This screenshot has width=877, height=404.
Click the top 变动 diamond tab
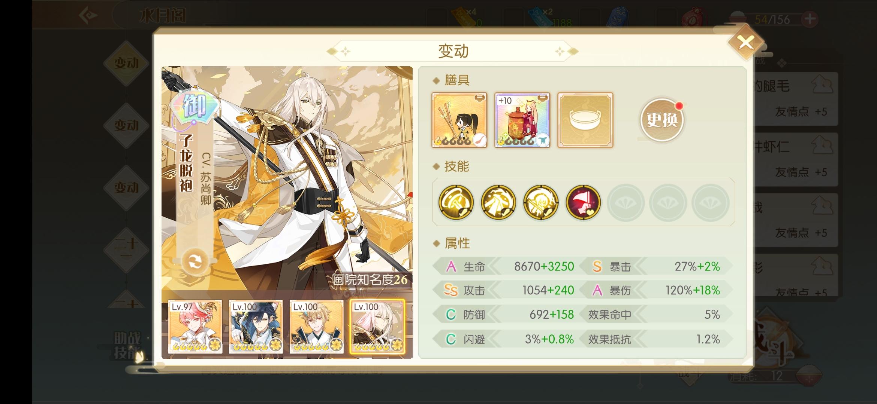[x=127, y=63]
